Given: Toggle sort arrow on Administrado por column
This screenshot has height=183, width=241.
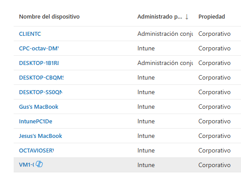Looking at the screenshot, I should [x=187, y=17].
